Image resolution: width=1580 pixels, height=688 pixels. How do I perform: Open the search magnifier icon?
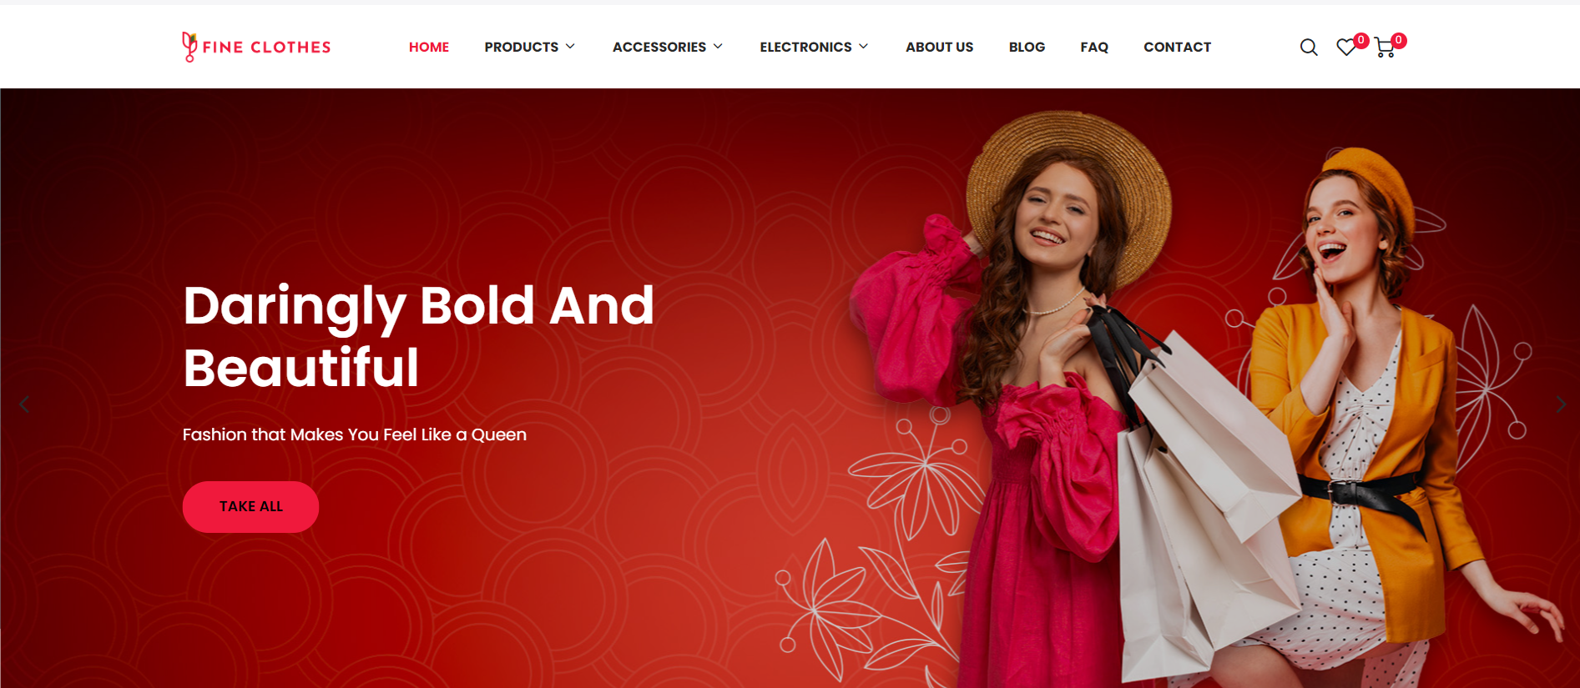[x=1309, y=48]
